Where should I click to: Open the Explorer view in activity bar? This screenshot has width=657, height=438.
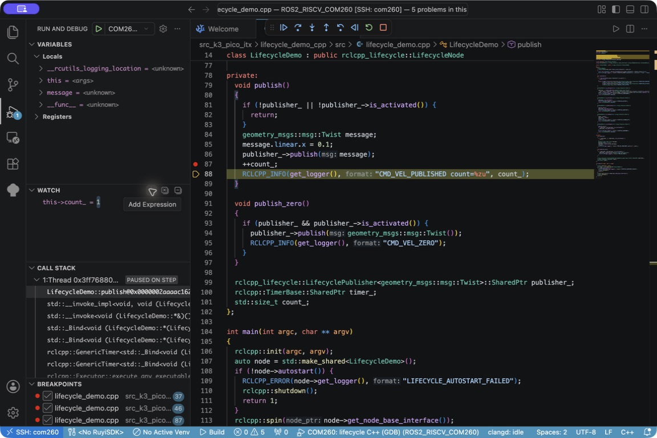pos(13,33)
